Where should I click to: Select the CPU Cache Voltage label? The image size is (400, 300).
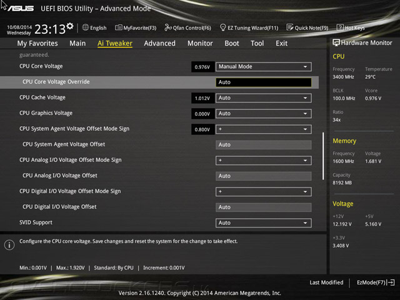[42, 97]
